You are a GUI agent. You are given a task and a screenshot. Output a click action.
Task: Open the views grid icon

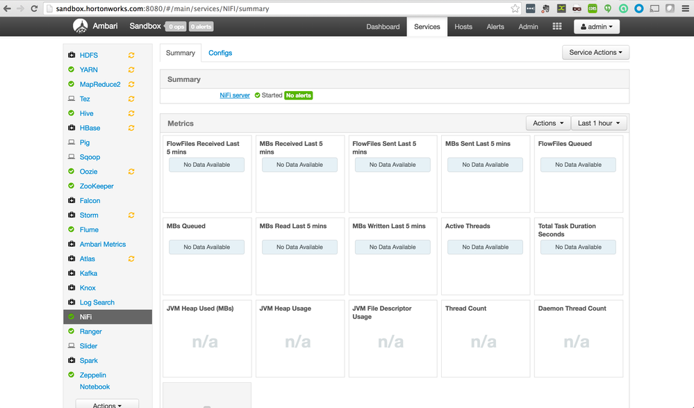(556, 26)
